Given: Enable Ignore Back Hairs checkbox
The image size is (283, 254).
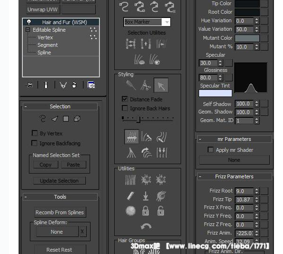Looking at the screenshot, I should 125,108.
